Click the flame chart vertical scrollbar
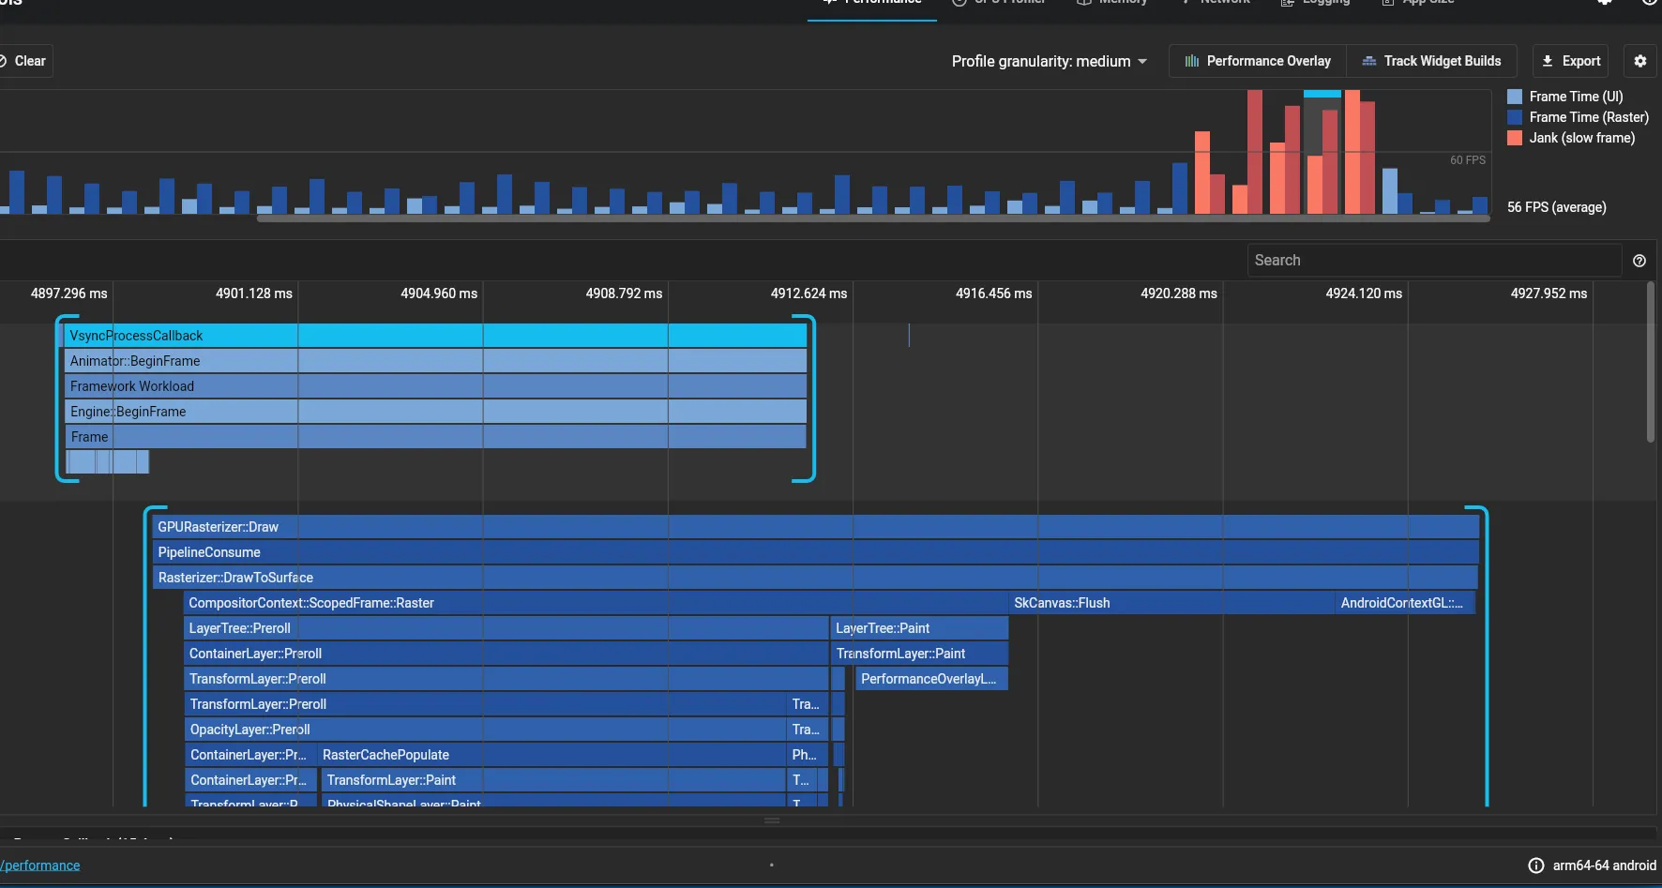 tap(1651, 362)
